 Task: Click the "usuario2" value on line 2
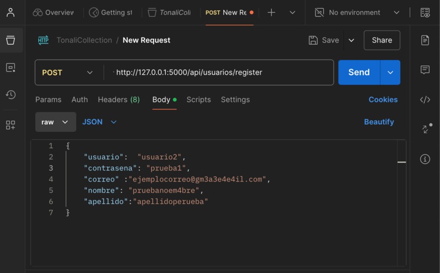point(159,157)
